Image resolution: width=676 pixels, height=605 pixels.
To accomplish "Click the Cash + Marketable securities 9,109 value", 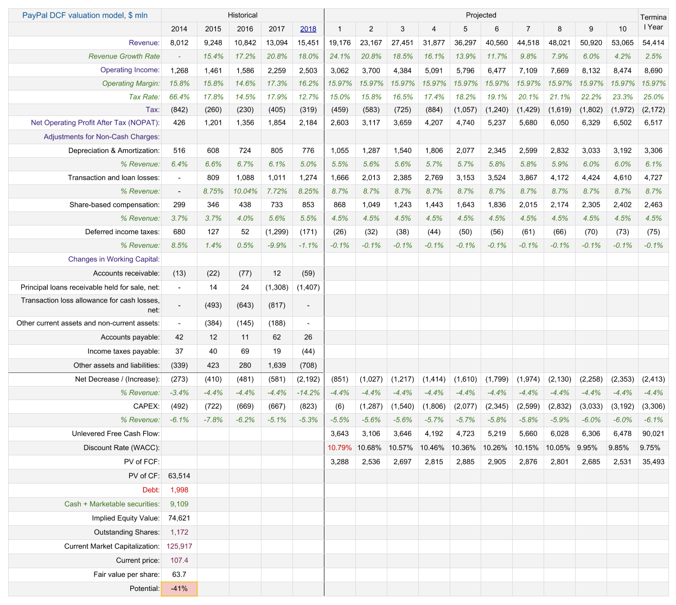I will 179,504.
